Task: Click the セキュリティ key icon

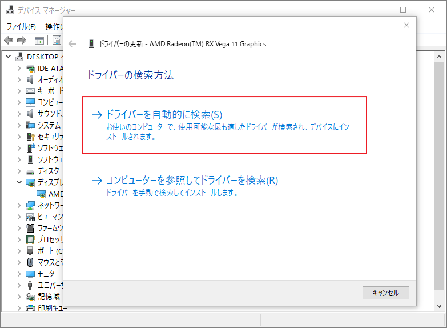Action: point(30,137)
